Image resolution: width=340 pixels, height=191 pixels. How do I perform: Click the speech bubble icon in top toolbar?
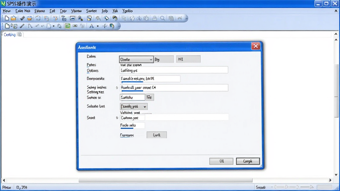coord(106,18)
